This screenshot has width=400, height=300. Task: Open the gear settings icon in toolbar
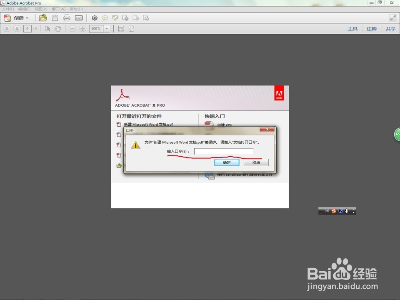pos(95,18)
